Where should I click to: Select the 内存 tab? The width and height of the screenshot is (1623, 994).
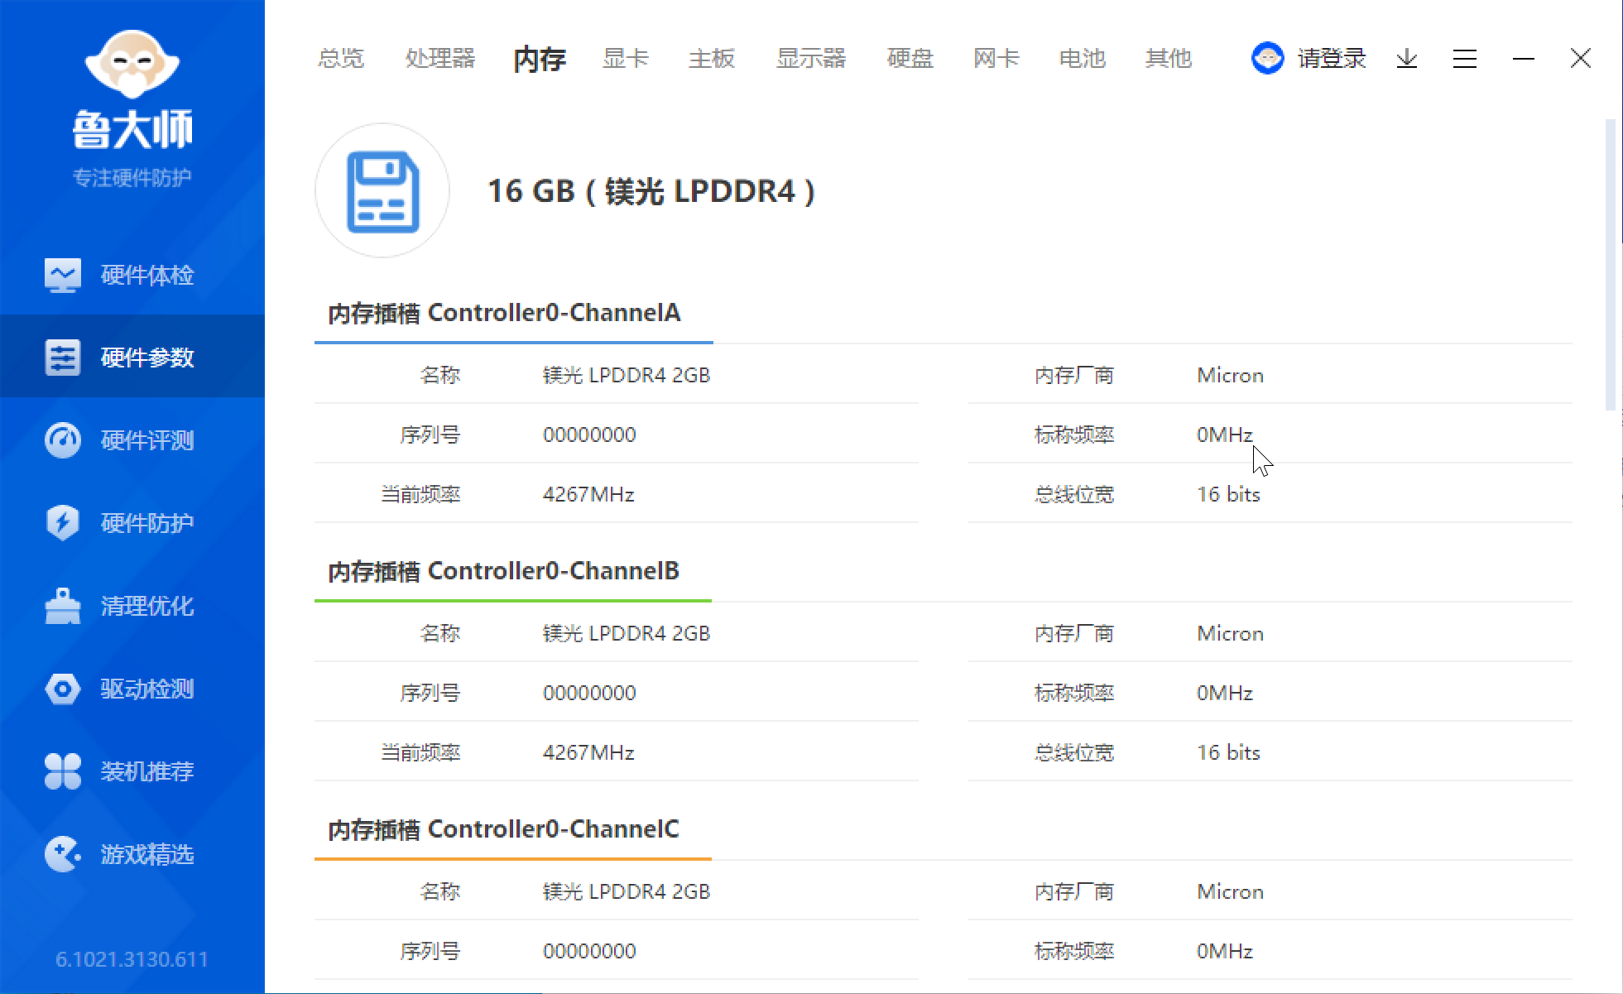click(540, 59)
